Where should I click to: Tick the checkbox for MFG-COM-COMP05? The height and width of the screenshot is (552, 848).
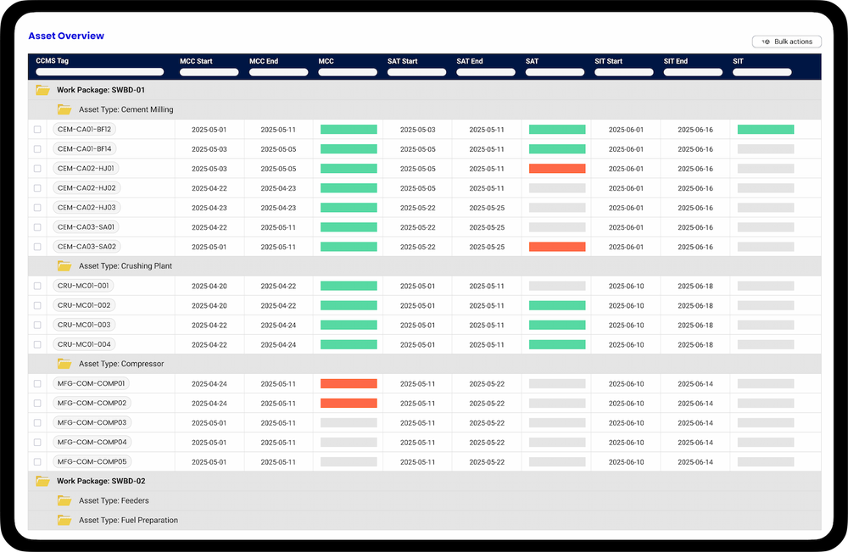click(x=36, y=461)
